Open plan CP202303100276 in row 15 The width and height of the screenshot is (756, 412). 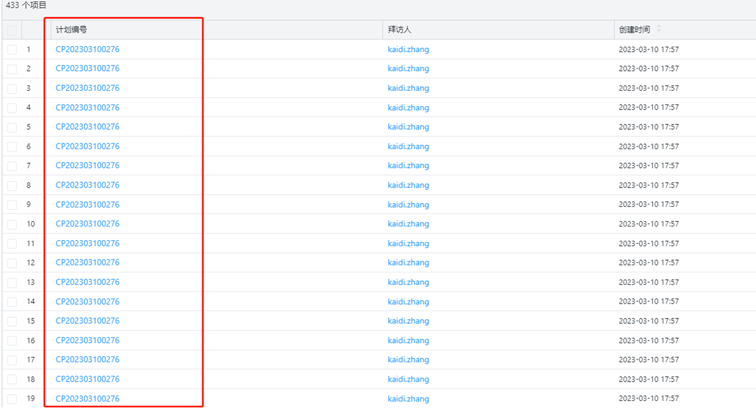pos(87,321)
